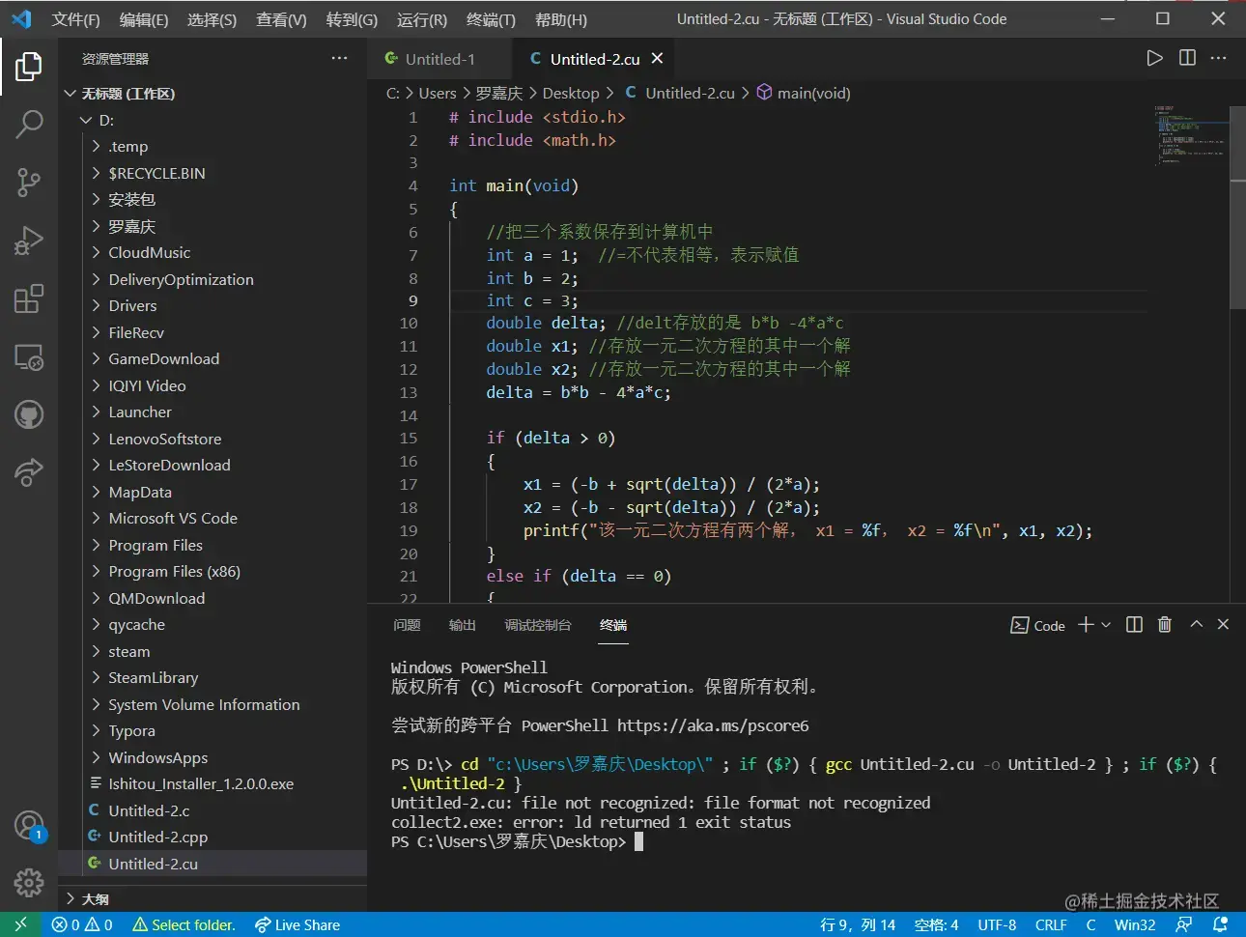The width and height of the screenshot is (1246, 937).
Task: Open the 帮助(H) menu
Action: [x=561, y=19]
